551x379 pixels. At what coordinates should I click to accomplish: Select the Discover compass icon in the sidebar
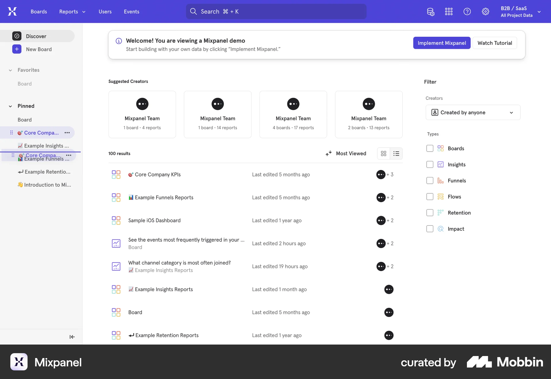[x=17, y=36]
